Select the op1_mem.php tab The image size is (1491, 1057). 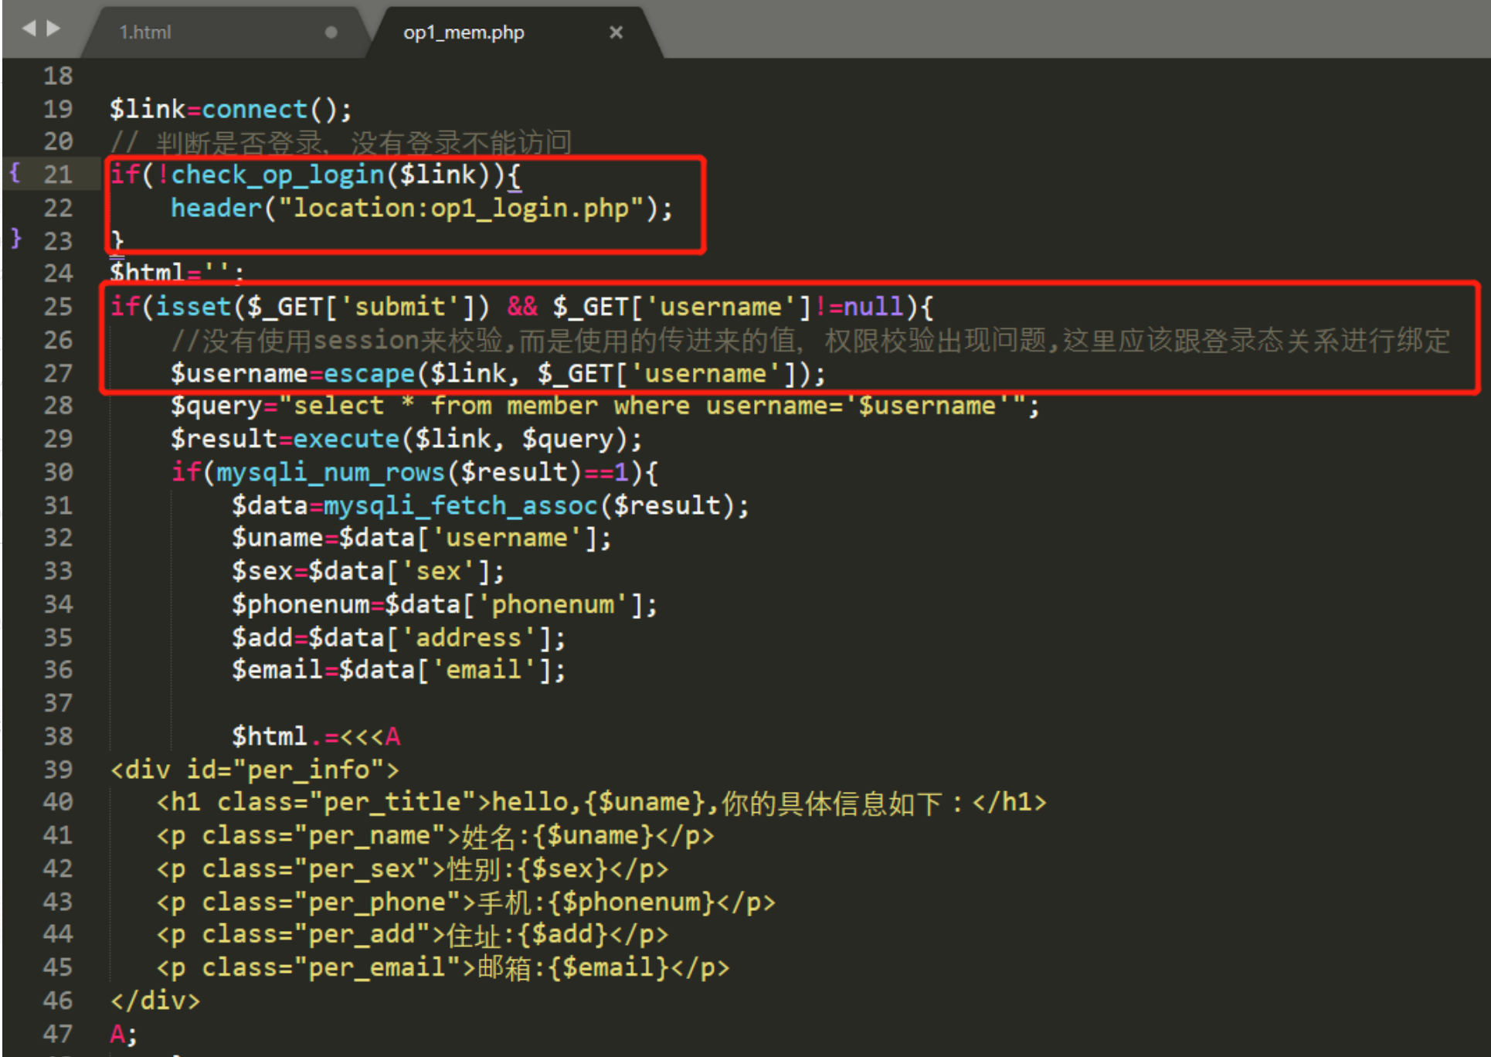pos(463,32)
